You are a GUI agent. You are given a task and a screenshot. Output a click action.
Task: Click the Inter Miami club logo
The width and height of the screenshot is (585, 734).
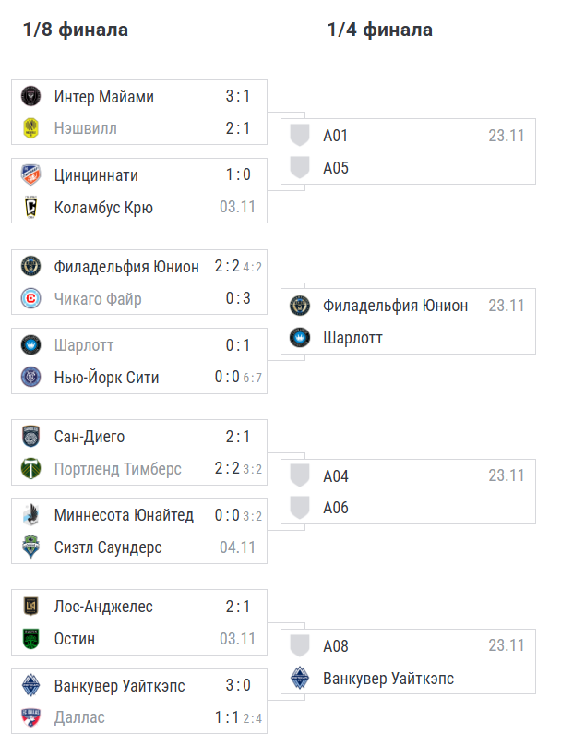(30, 97)
